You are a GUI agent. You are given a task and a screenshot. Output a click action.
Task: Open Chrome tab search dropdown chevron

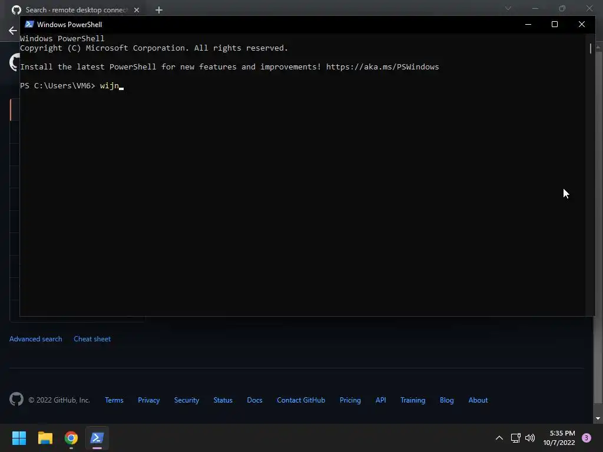click(508, 8)
